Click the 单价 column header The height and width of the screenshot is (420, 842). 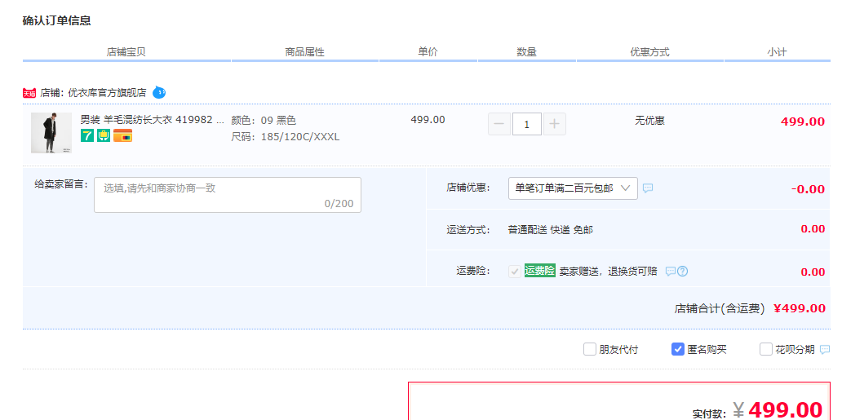(428, 52)
